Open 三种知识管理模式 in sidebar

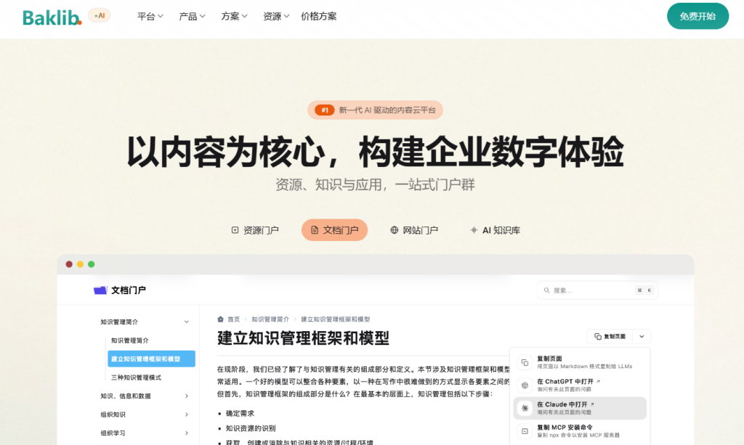point(136,377)
